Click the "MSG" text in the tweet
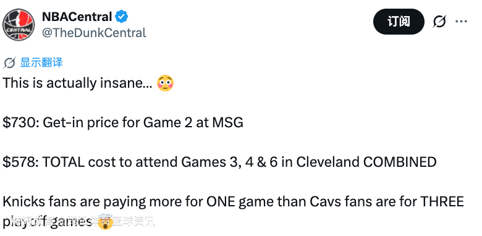Viewport: 482px width, 236px height. pyautogui.click(x=228, y=122)
